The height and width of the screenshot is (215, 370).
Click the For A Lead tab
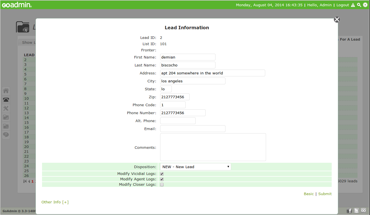(x=350, y=39)
